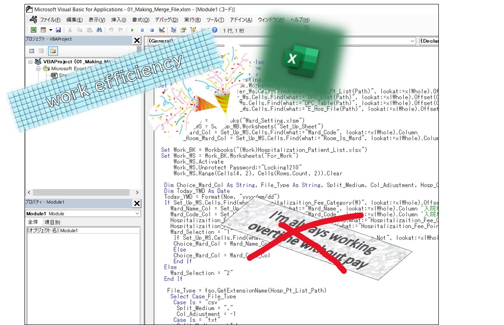Pause execution with the Break icon
The height and width of the screenshot is (325, 504).
tap(142, 30)
